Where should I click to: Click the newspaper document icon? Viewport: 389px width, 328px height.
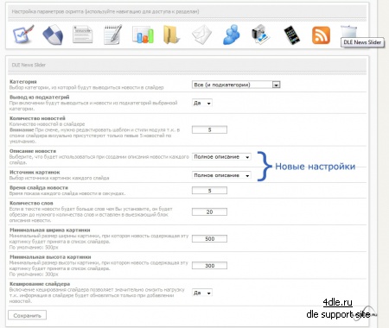pyautogui.click(x=83, y=35)
